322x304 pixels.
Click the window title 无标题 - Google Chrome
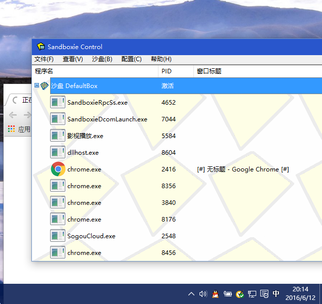(243, 169)
